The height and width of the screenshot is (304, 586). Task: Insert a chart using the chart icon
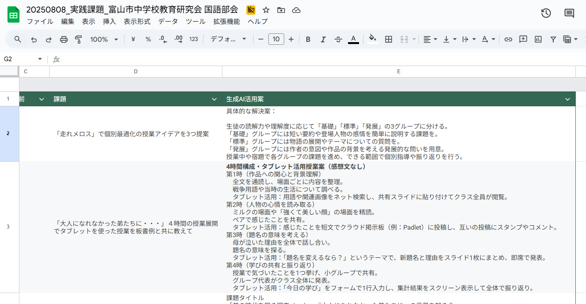coord(538,39)
